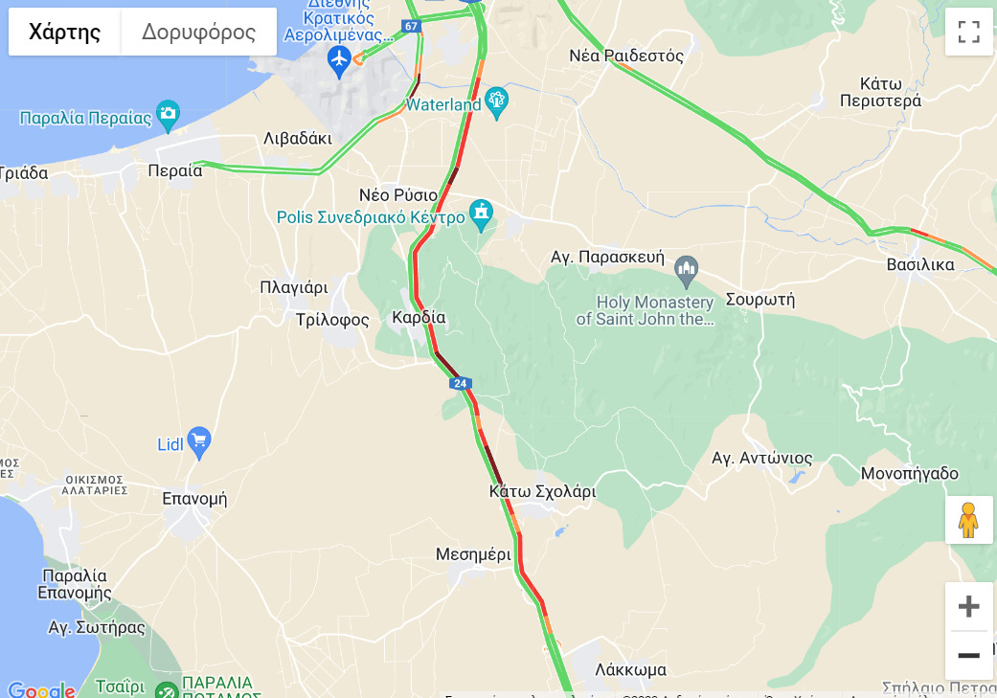Open the Waterland attraction pin
This screenshot has height=698, width=997.
(497, 103)
